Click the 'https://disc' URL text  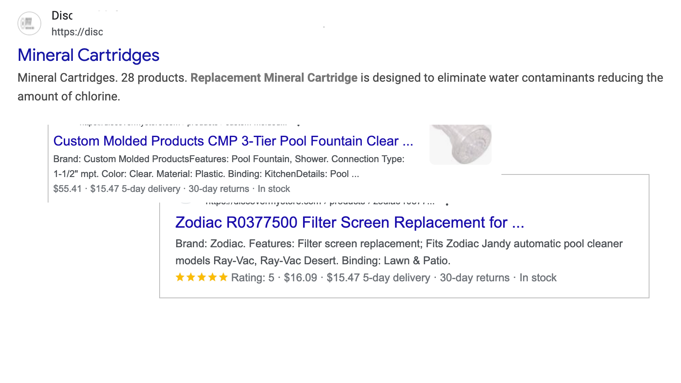point(77,32)
